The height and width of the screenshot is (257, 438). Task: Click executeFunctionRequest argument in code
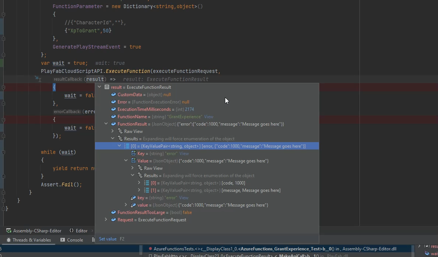(185, 71)
